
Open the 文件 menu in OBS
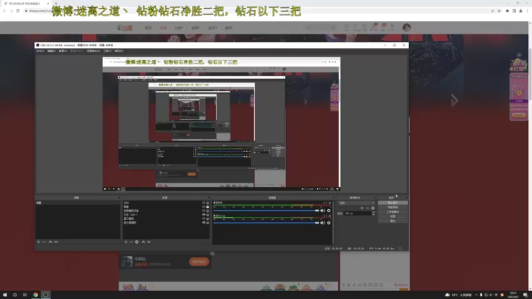coord(40,51)
